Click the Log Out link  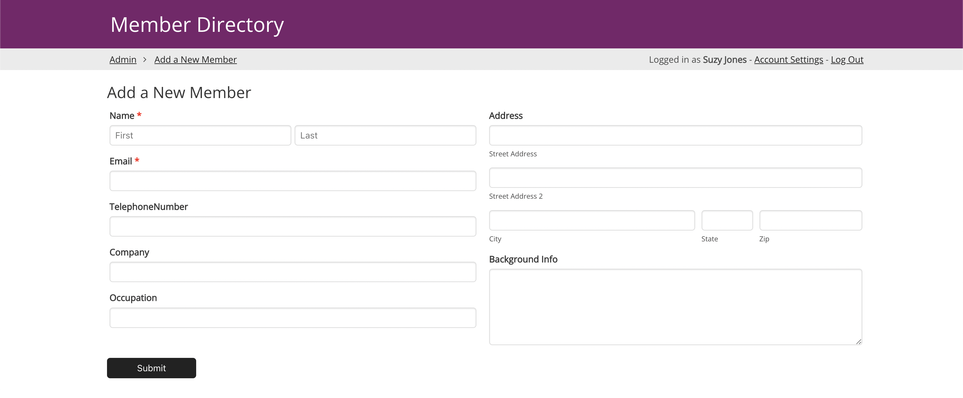pyautogui.click(x=847, y=60)
